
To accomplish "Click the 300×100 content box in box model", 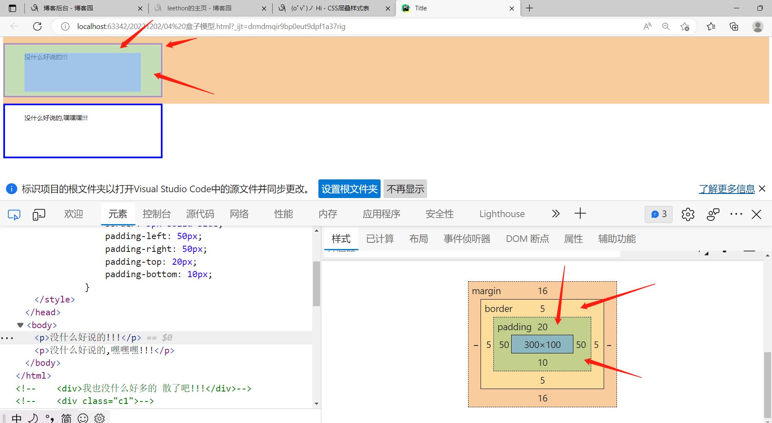I will coord(542,345).
